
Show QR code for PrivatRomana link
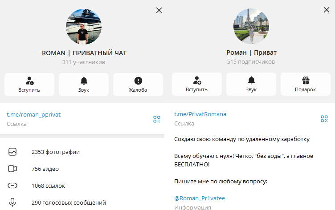(x=324, y=119)
